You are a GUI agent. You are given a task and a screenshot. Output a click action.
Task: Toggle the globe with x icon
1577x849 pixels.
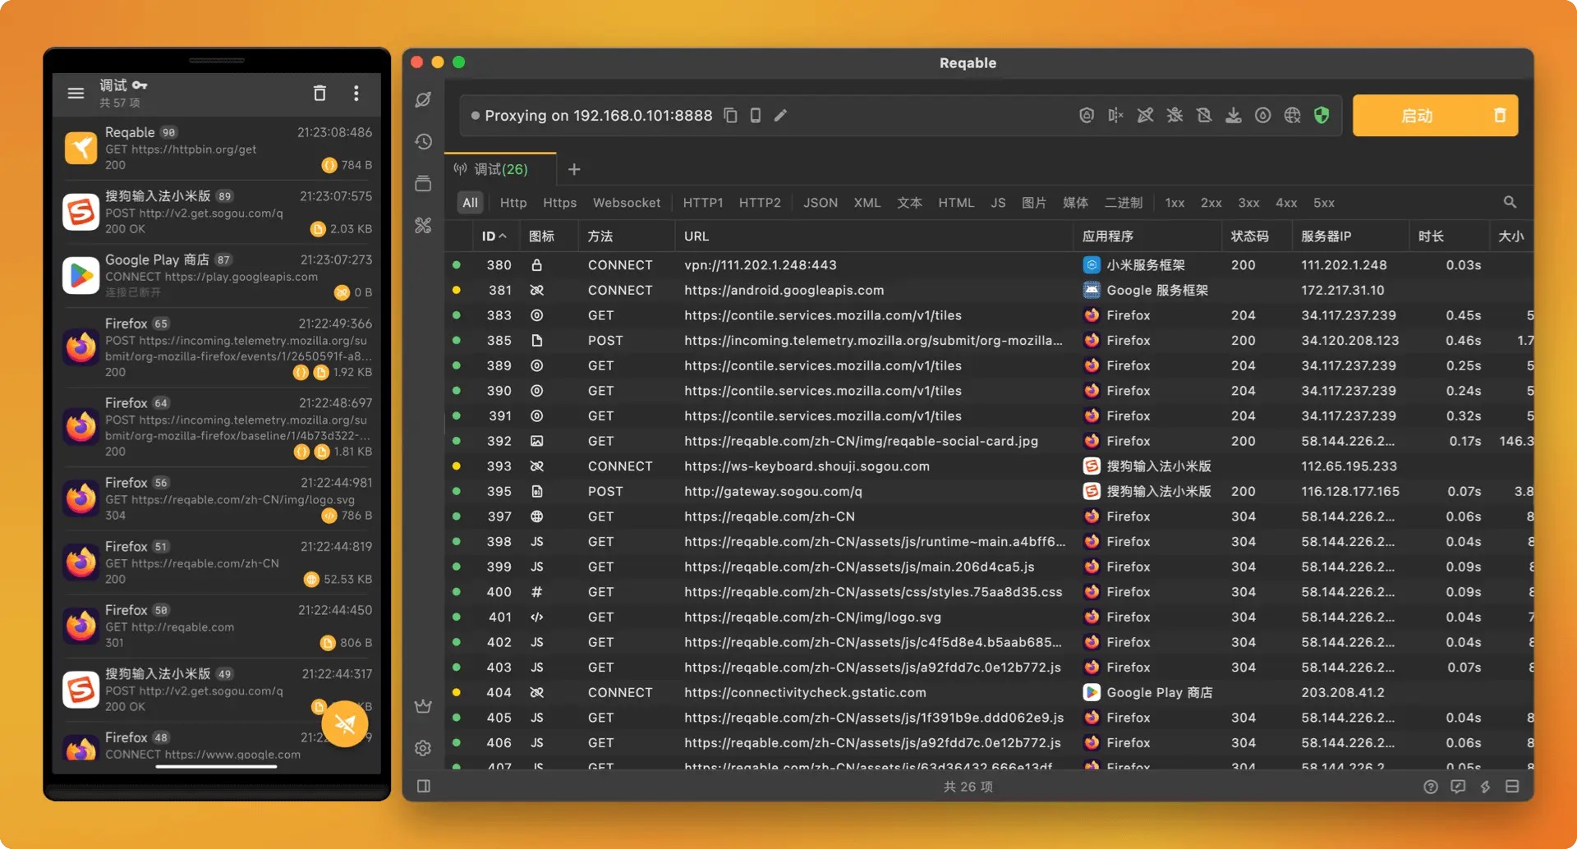click(x=1292, y=116)
